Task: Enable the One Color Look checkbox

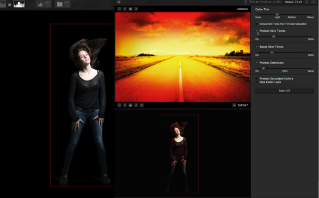Action: click(x=257, y=82)
